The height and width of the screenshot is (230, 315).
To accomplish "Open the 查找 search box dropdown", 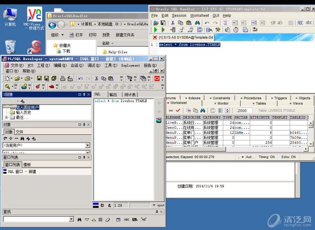I will [x=71, y=219].
